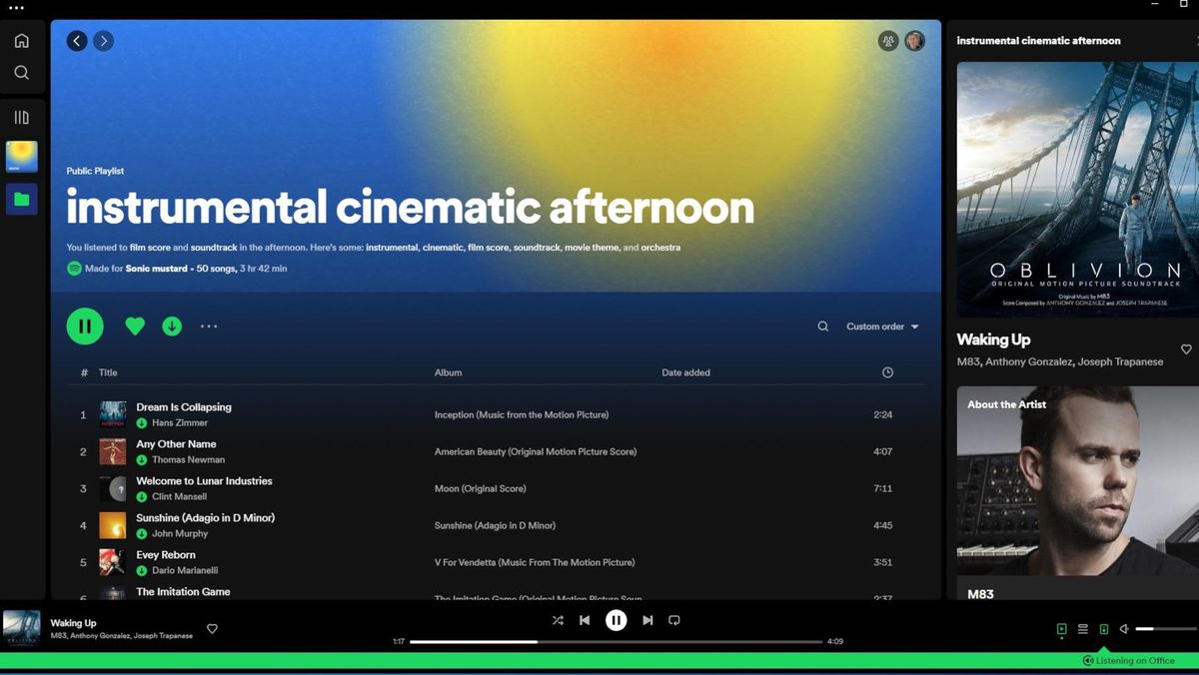Select the Any Other Name track
This screenshot has width=1199, height=675.
[176, 444]
